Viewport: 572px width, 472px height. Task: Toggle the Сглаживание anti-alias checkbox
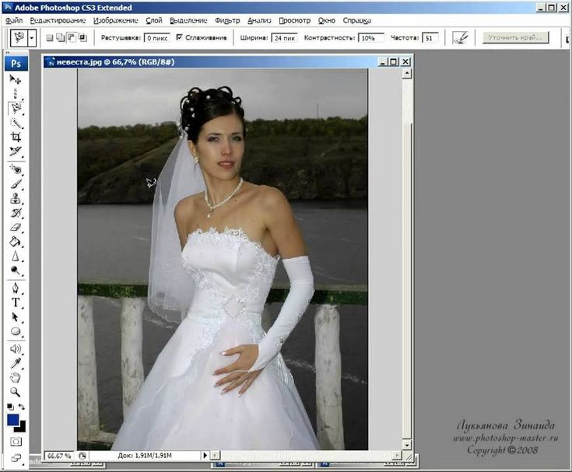(179, 37)
